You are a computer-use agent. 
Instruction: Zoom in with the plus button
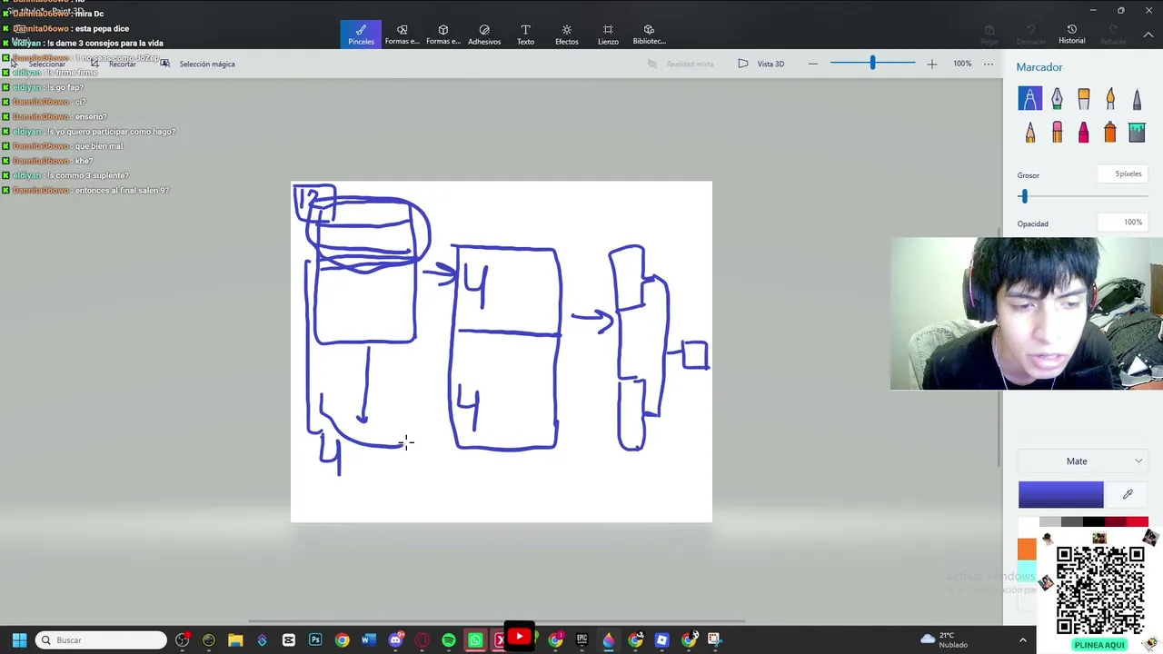point(931,64)
